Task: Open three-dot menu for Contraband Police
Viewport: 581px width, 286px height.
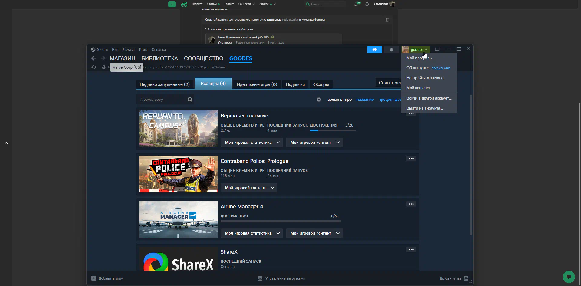Action: [x=411, y=159]
